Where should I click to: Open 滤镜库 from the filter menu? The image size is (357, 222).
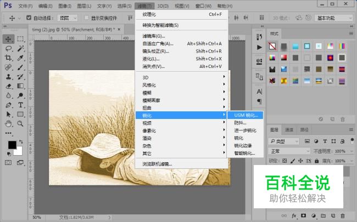(153, 36)
